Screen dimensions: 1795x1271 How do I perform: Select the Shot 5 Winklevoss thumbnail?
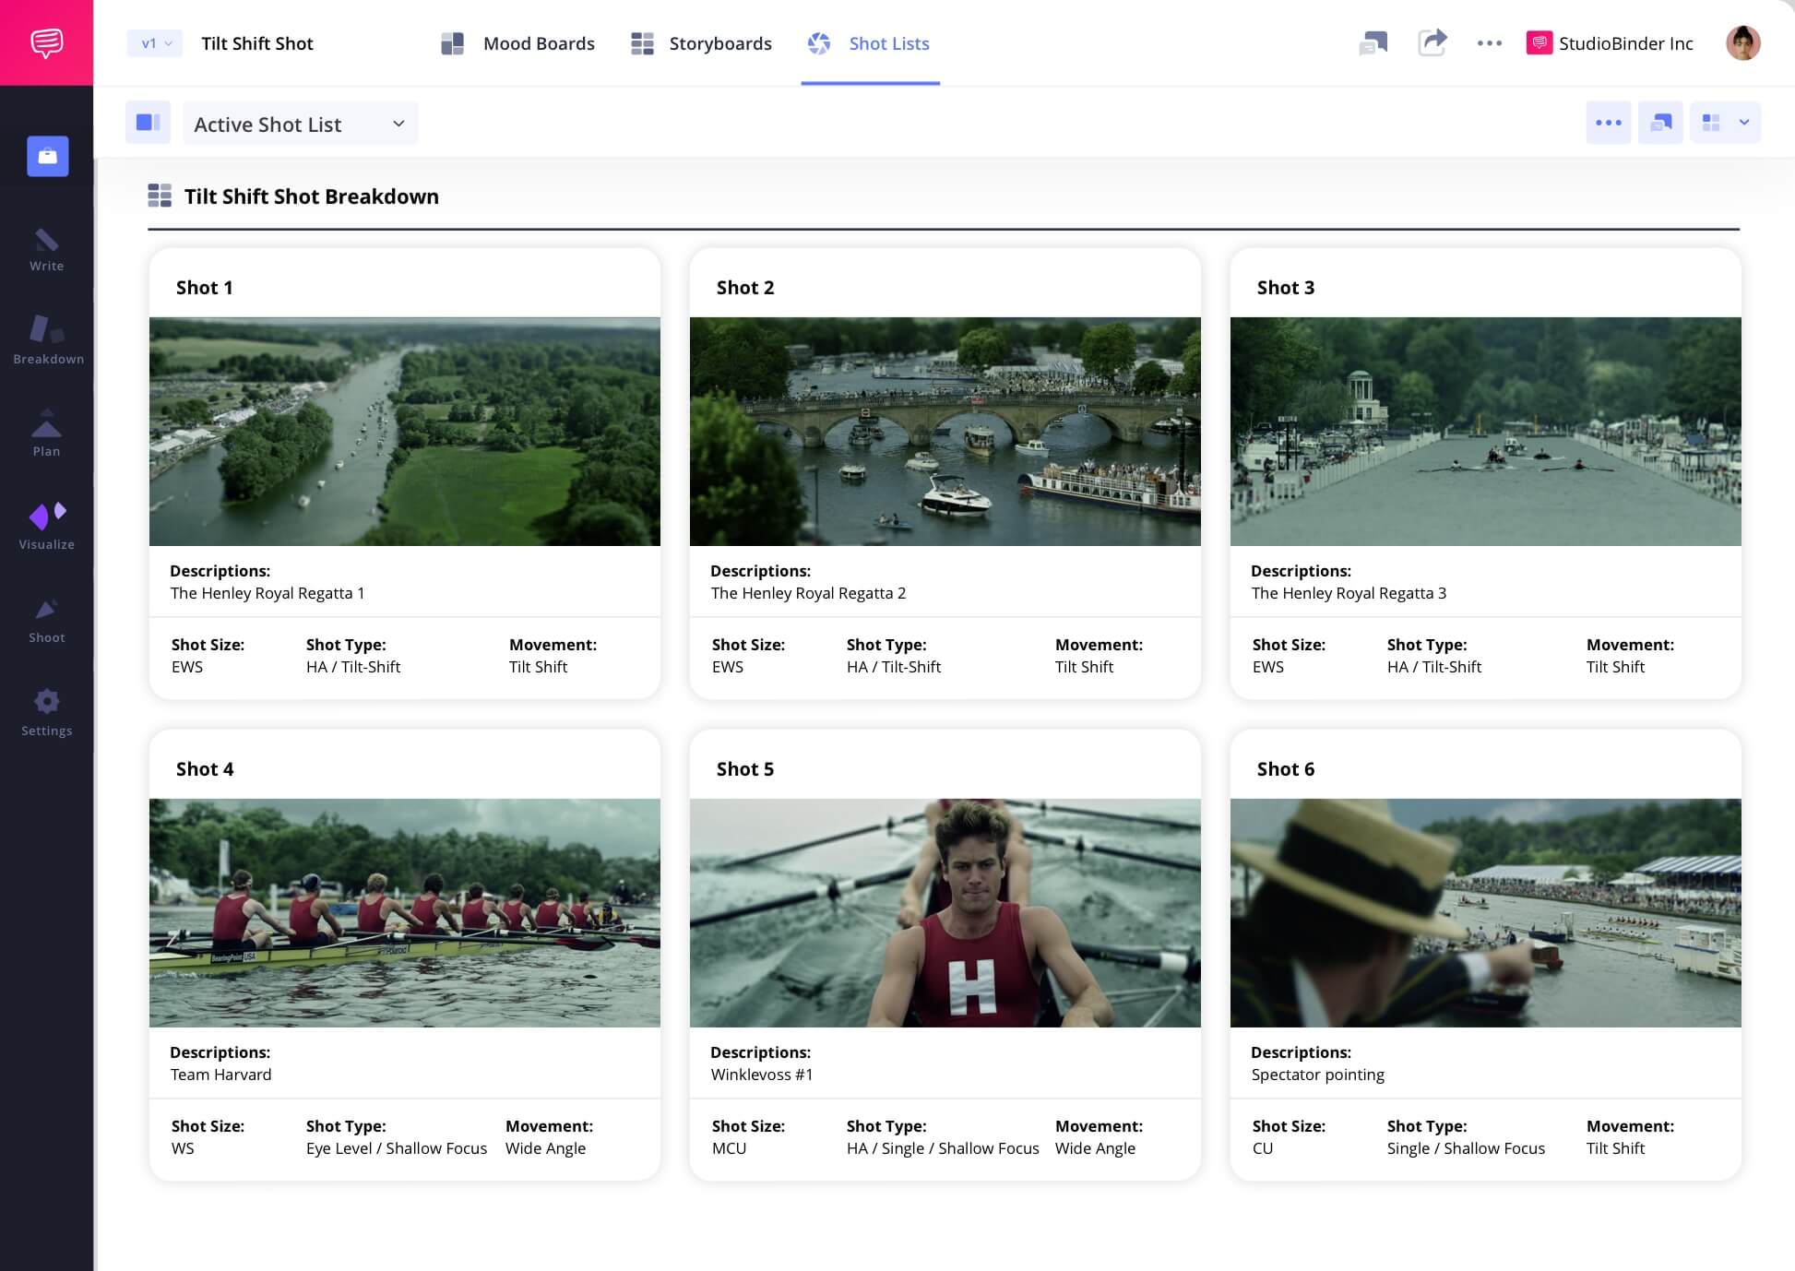pyautogui.click(x=945, y=912)
